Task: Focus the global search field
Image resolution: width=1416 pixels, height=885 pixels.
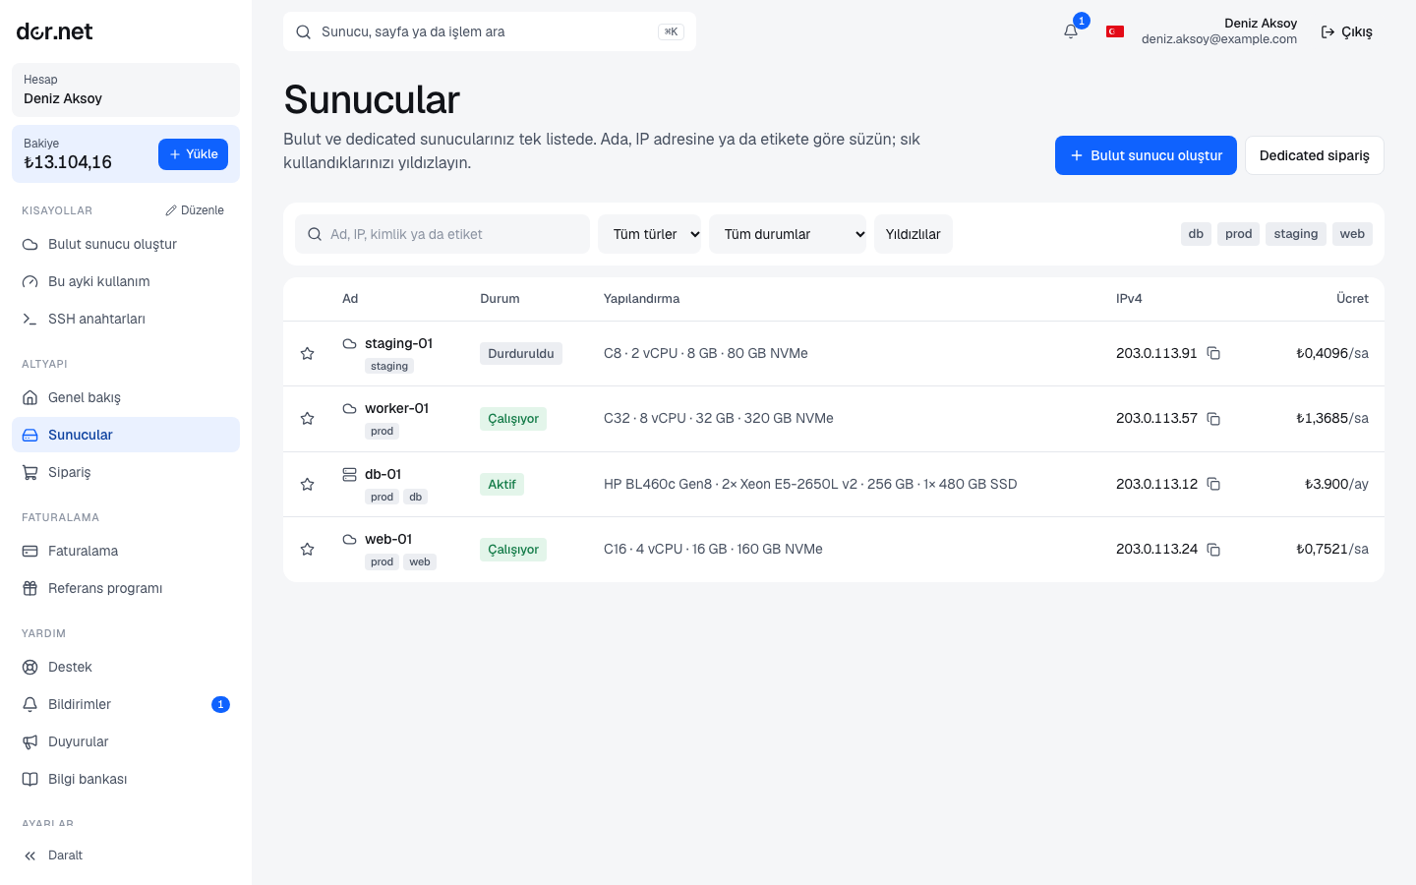Action: click(490, 31)
